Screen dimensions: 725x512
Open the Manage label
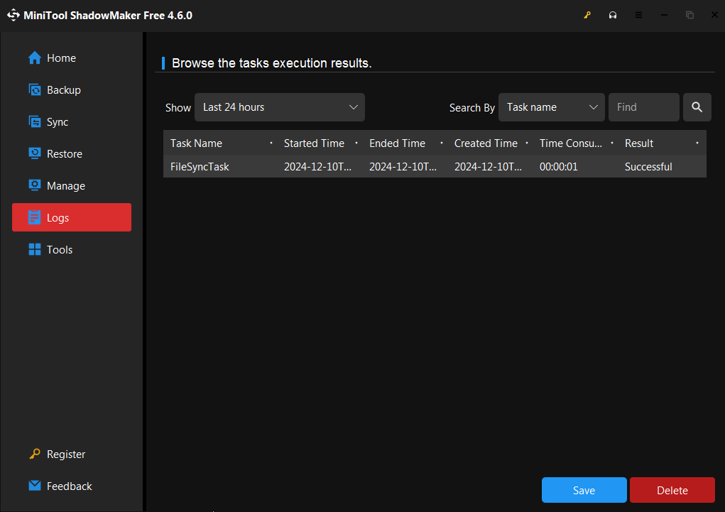(65, 186)
